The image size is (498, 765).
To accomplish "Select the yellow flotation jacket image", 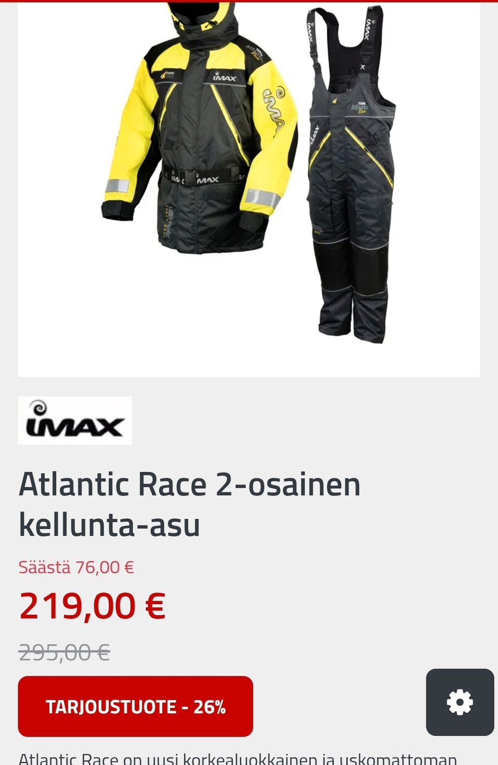I will (200, 127).
